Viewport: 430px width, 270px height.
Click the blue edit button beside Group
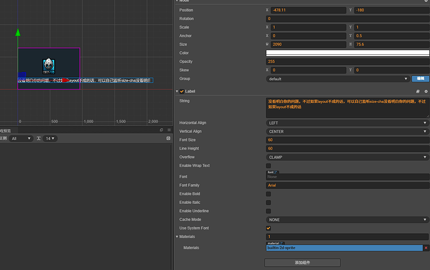tap(420, 79)
